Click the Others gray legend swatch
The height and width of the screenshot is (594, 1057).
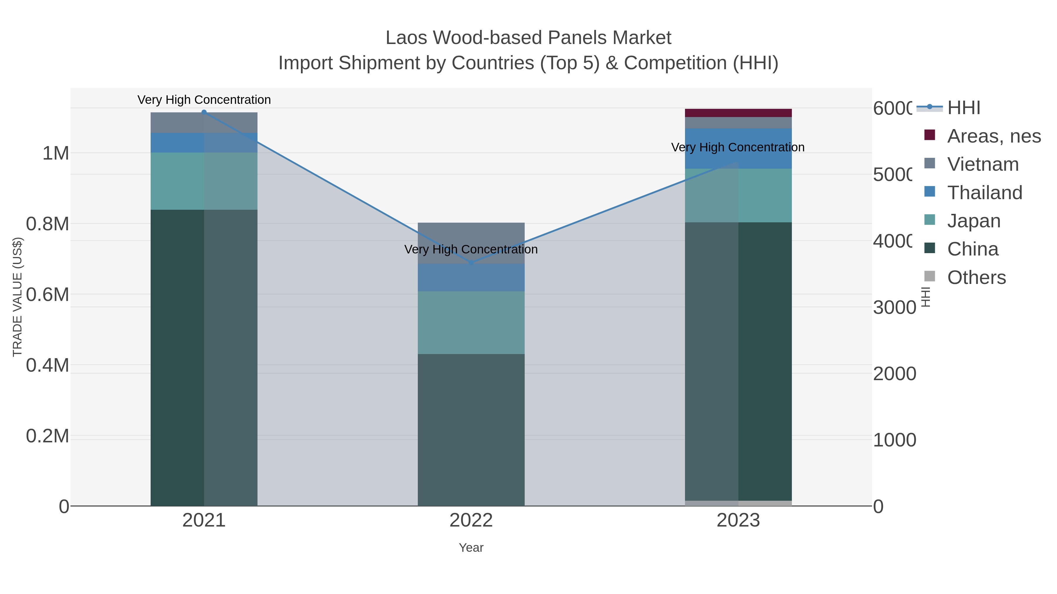[x=929, y=276]
